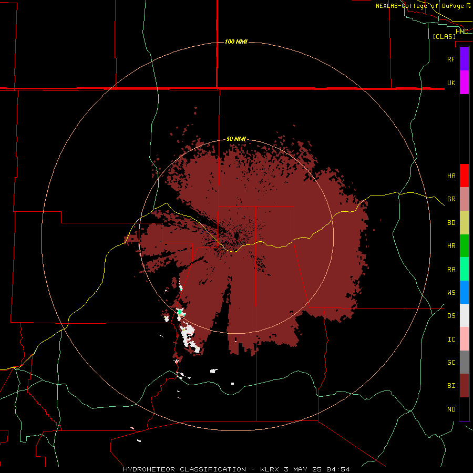Click the 3 MAY 25 04:54 timestamp
Viewport: 473px width, 473px height.
pyautogui.click(x=317, y=469)
